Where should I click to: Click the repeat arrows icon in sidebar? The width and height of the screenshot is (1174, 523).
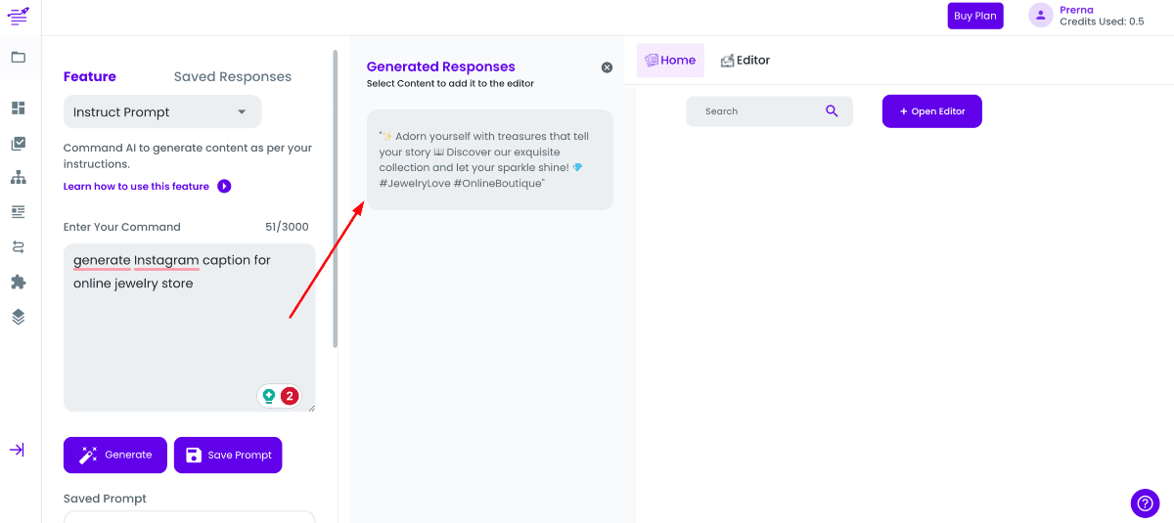[x=19, y=246]
